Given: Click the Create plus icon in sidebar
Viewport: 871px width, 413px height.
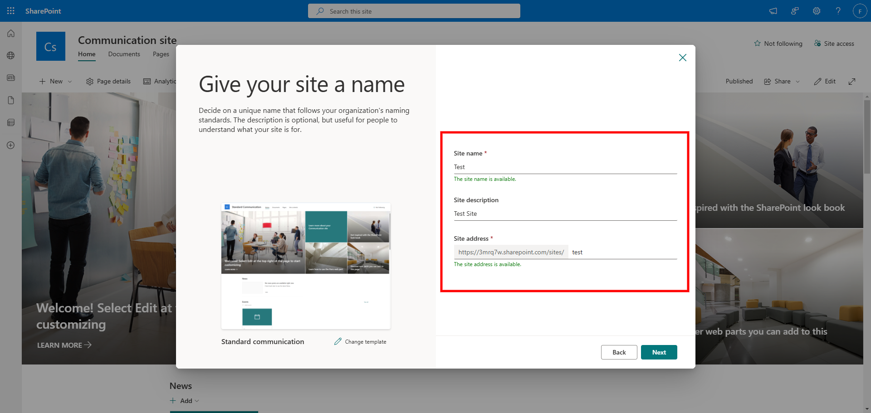Looking at the screenshot, I should (x=11, y=146).
